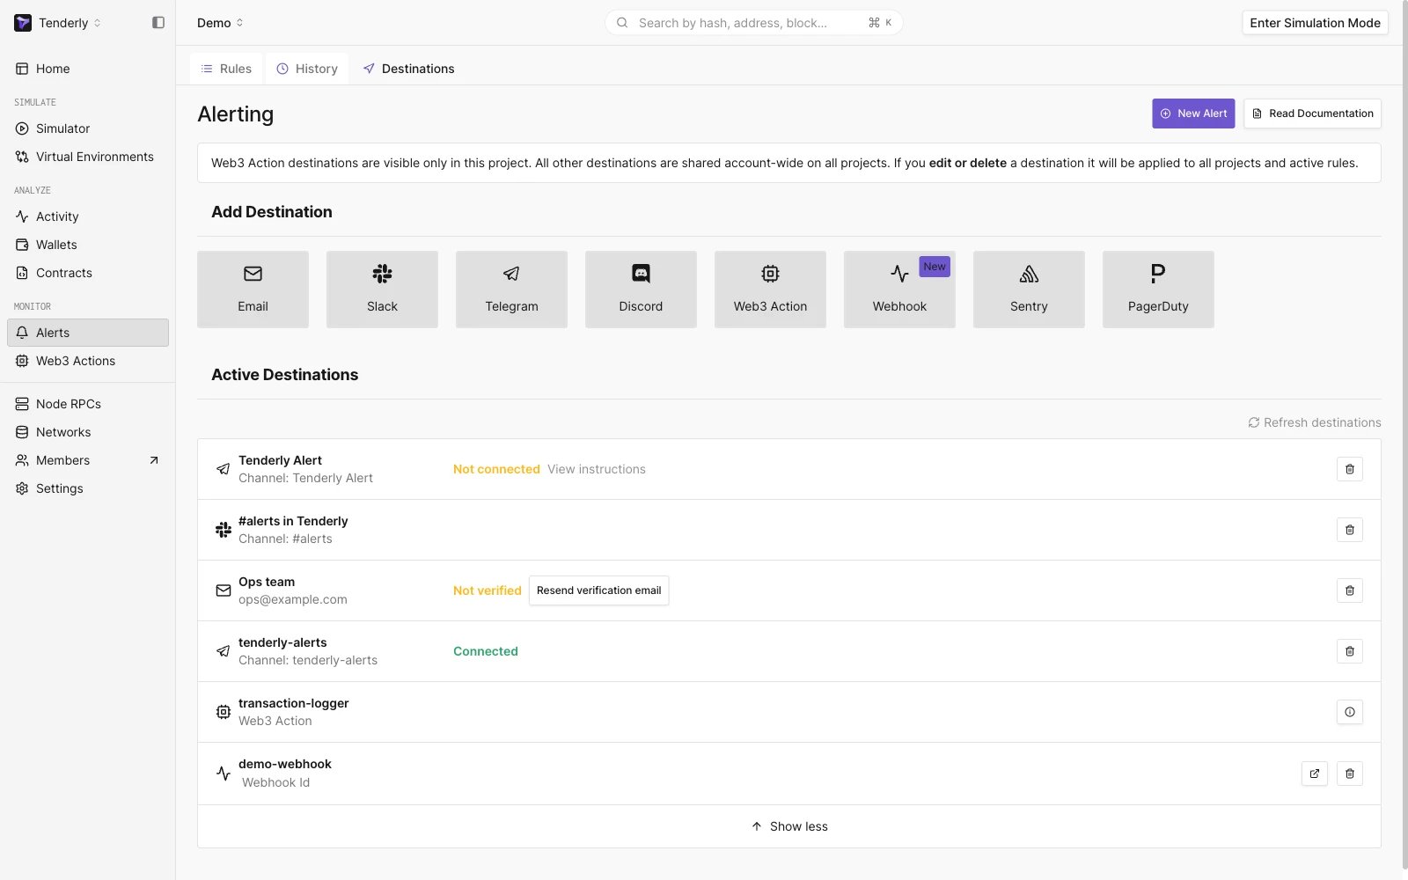The width and height of the screenshot is (1408, 880).
Task: Select Alerts in the Monitor section
Action: tap(88, 333)
